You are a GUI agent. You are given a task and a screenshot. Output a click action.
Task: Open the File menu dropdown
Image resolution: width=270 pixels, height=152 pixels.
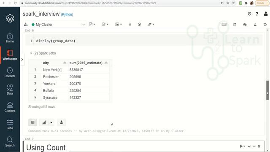(x=92, y=24)
